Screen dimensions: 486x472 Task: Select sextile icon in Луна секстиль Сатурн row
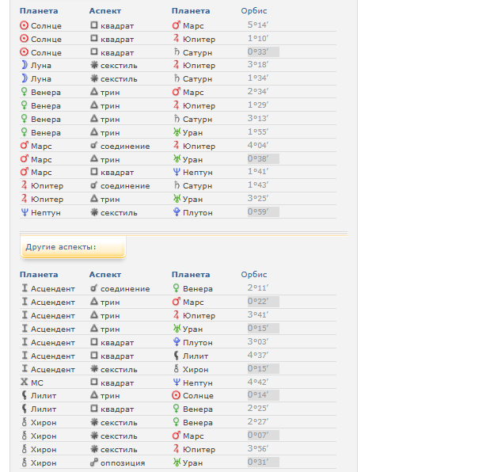point(94,78)
